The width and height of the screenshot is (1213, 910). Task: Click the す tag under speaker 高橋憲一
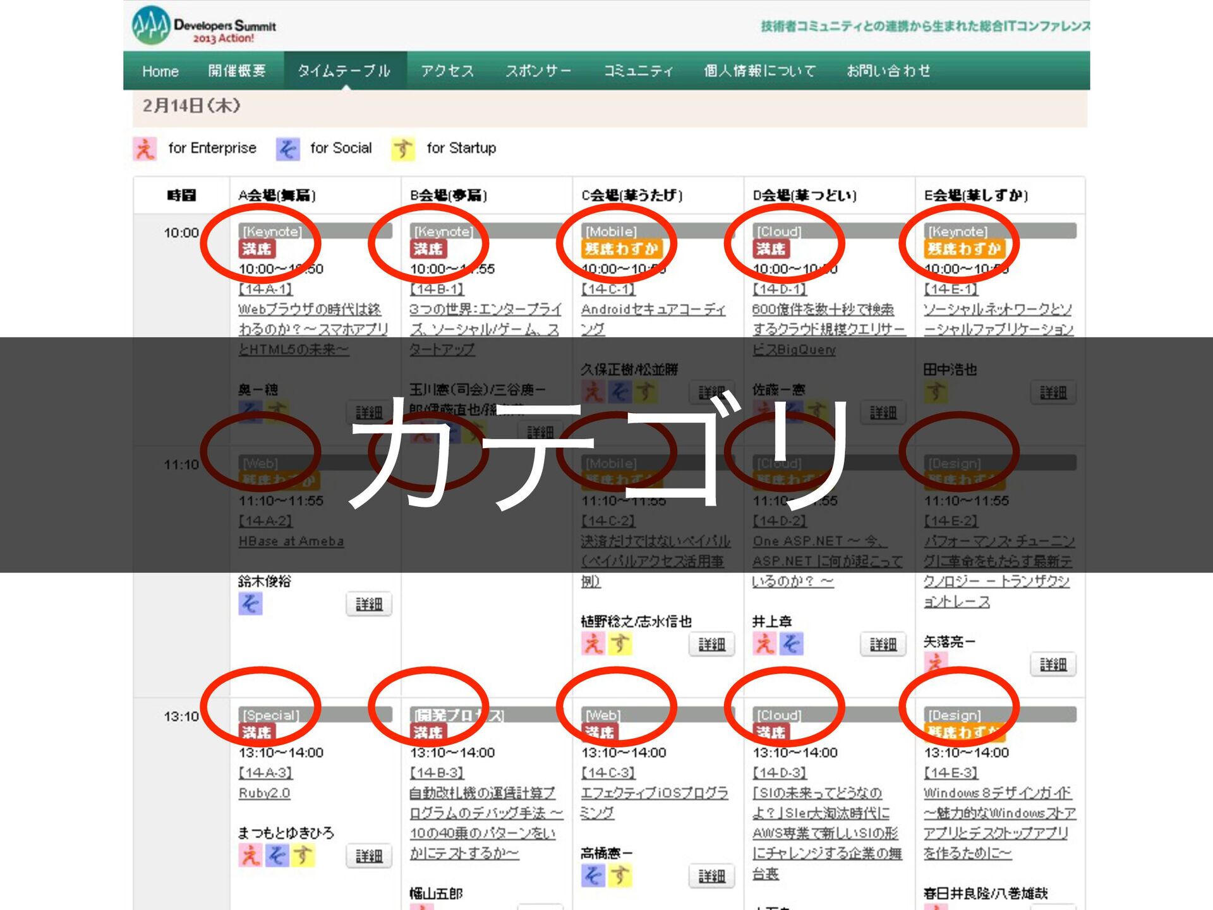[x=620, y=876]
